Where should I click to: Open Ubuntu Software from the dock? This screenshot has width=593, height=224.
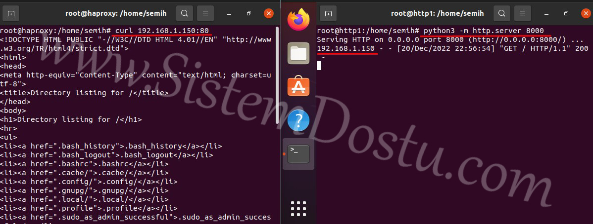(x=298, y=87)
